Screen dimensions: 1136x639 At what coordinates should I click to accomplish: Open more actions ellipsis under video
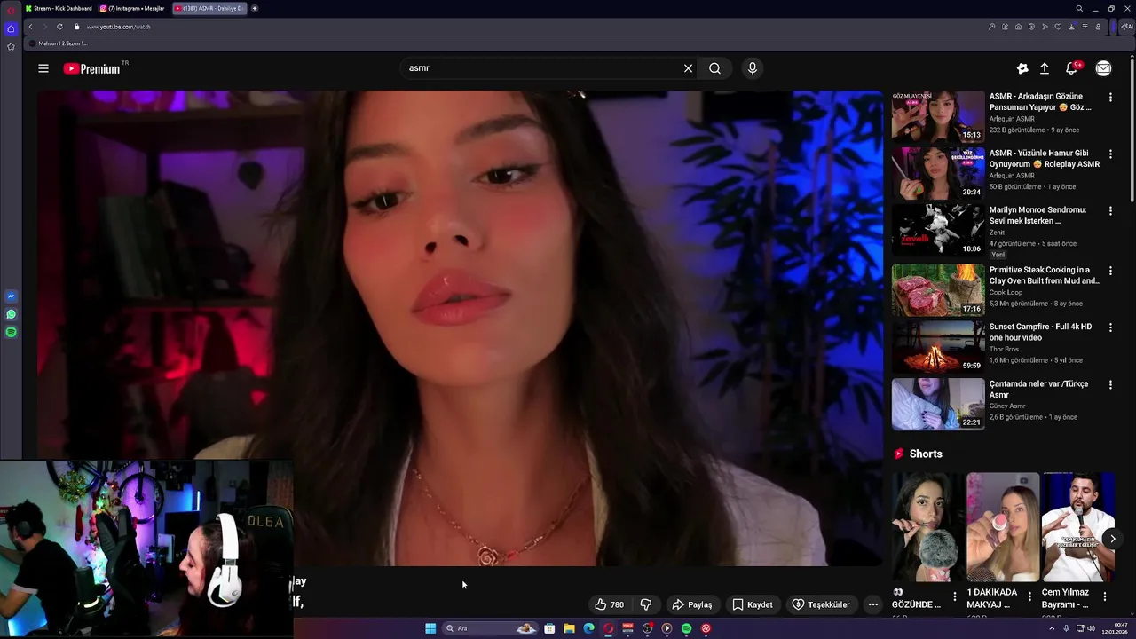[873, 604]
